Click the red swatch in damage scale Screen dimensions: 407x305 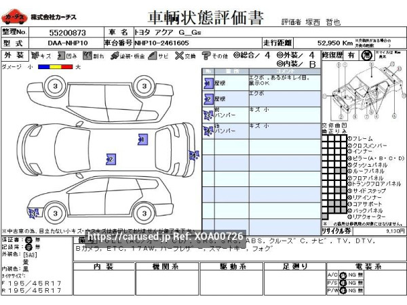[x=66, y=66]
